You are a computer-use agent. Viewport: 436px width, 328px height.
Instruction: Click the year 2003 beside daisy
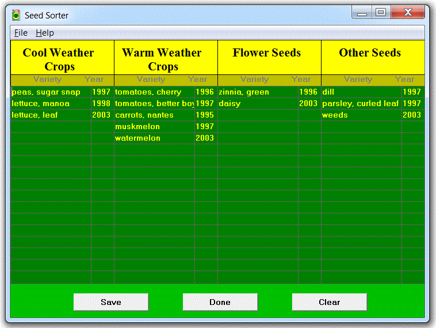pos(309,103)
